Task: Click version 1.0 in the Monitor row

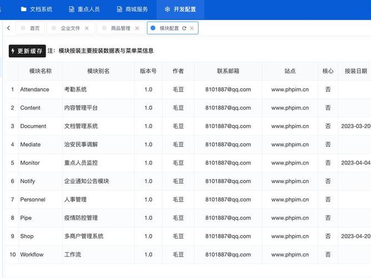Action: (148, 163)
